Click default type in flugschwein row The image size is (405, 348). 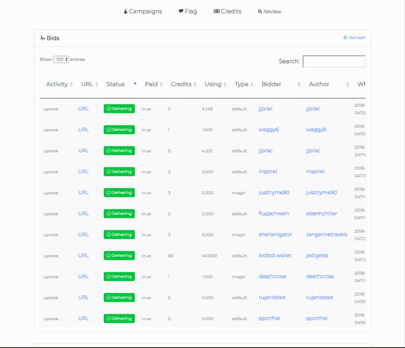click(239, 214)
